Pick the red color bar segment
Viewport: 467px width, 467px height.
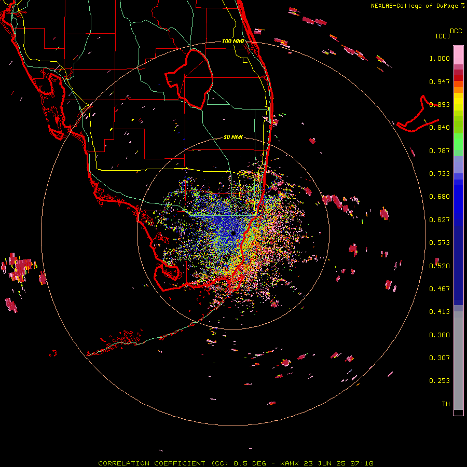(458, 77)
